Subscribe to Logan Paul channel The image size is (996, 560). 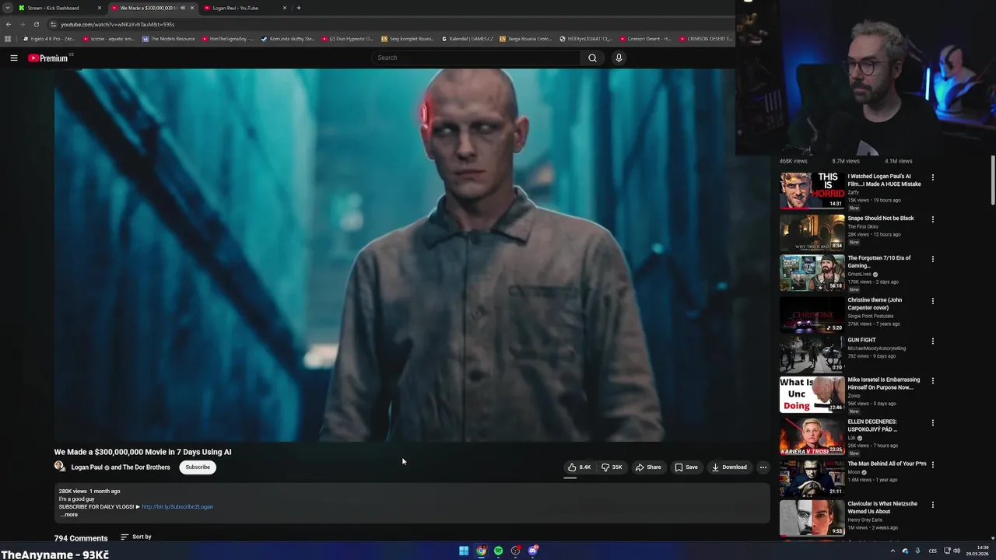[198, 467]
